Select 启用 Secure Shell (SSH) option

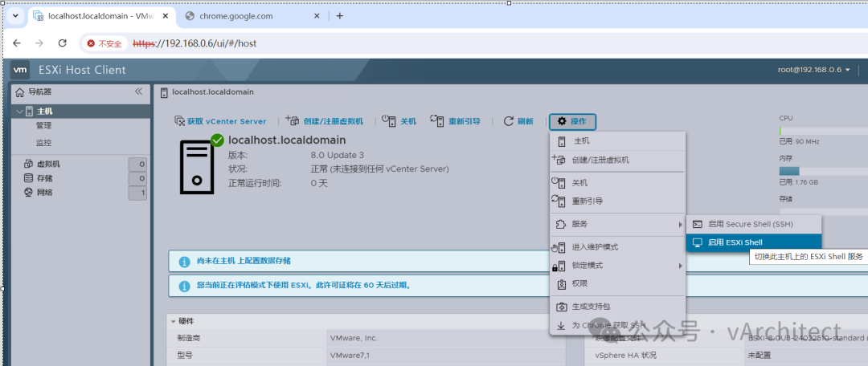pos(754,224)
